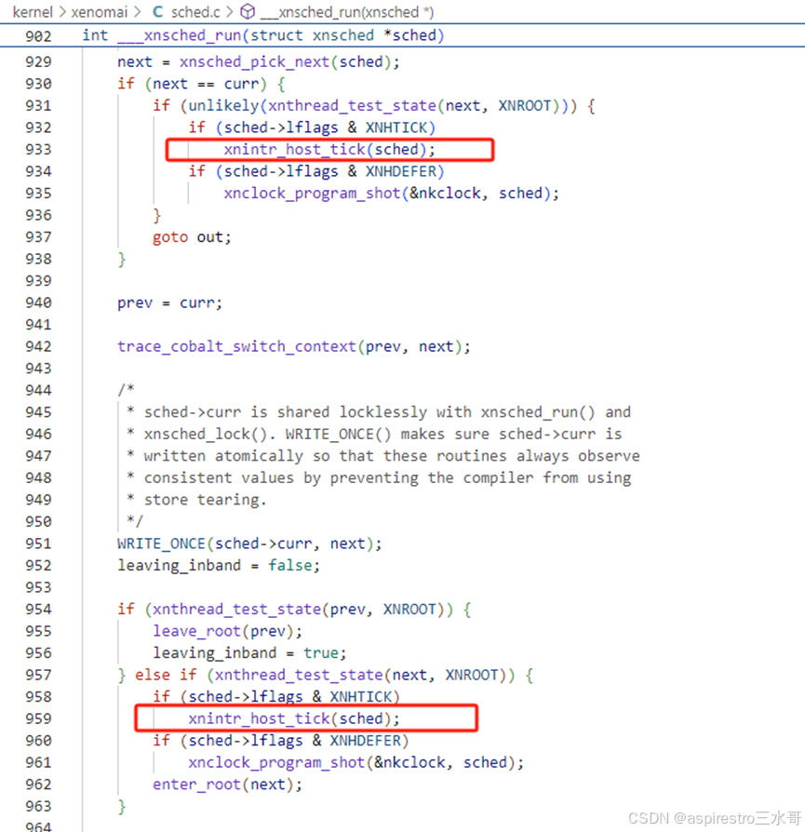Open the ___xnsched_run symbol breadcrumb
The width and height of the screenshot is (805, 832).
347,12
